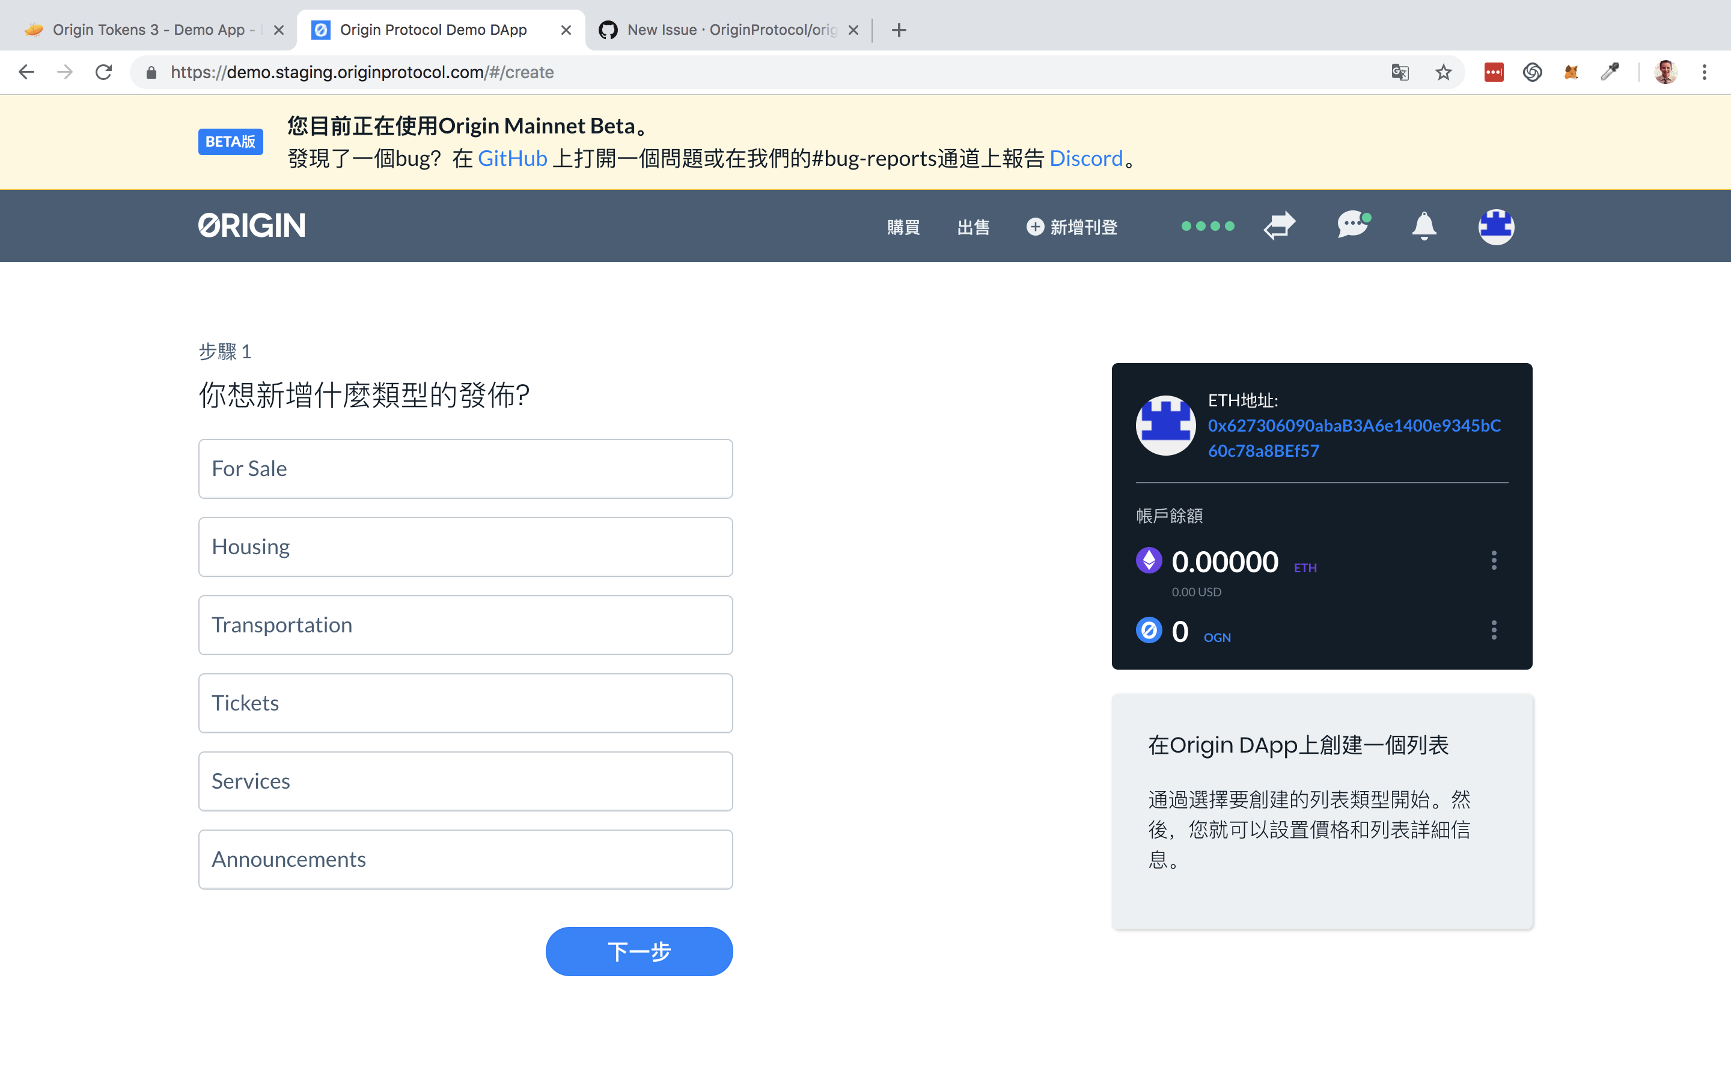Open the transactions arrows icon
The width and height of the screenshot is (1731, 1082).
(1279, 225)
